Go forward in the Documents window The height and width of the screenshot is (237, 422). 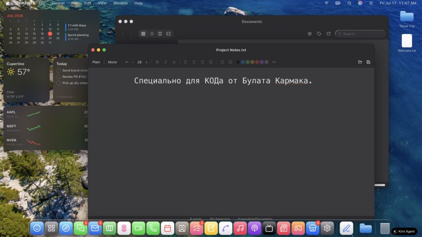pyautogui.click(x=131, y=34)
